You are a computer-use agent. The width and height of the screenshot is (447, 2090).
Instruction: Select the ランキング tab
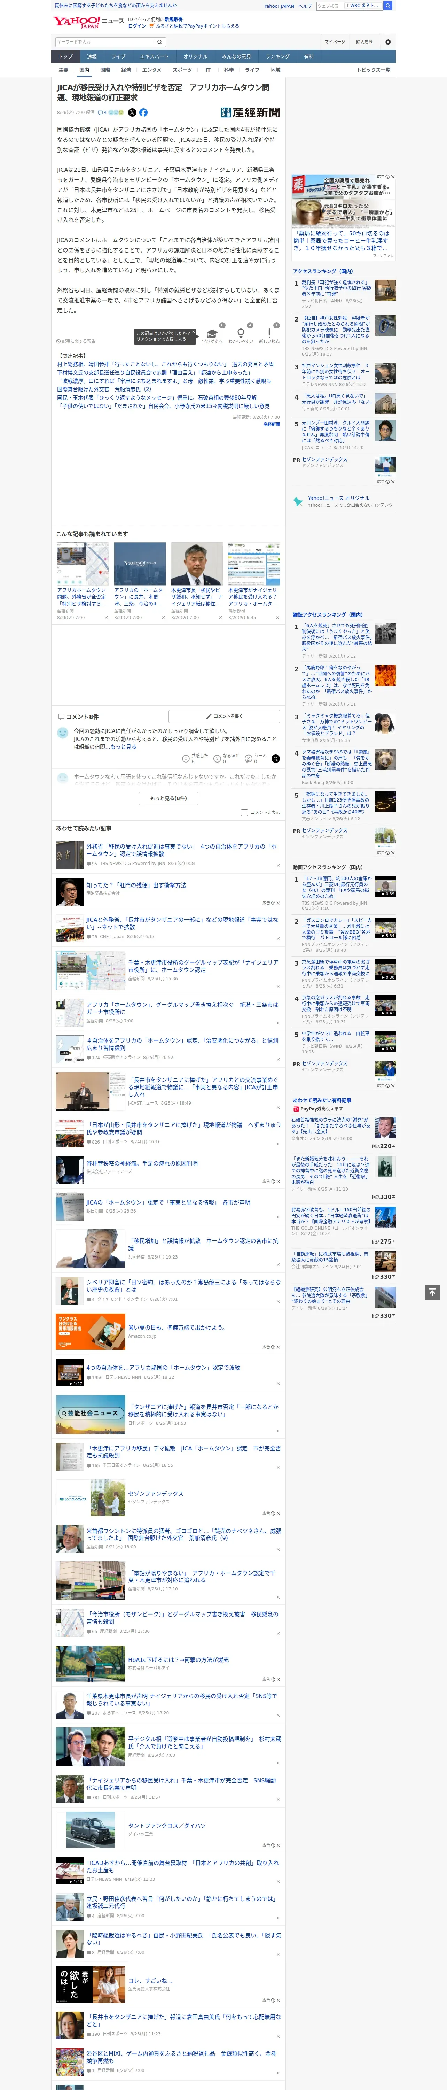click(x=277, y=57)
